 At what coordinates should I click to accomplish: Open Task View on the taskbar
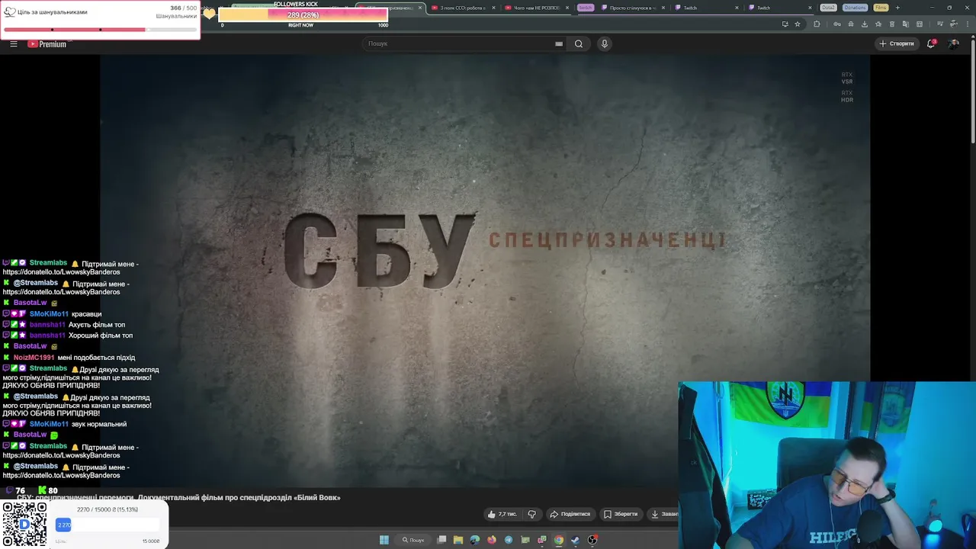click(x=441, y=540)
